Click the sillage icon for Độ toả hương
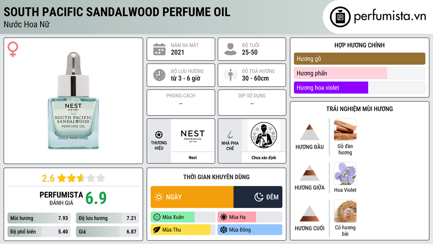 [230, 75]
